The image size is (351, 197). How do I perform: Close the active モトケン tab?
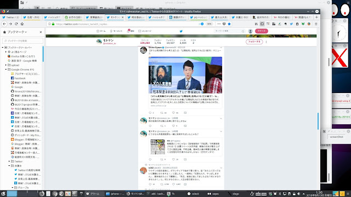[123, 17]
